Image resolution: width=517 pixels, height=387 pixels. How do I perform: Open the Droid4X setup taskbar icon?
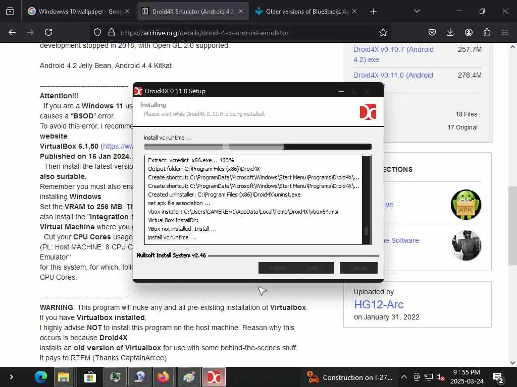click(x=214, y=377)
